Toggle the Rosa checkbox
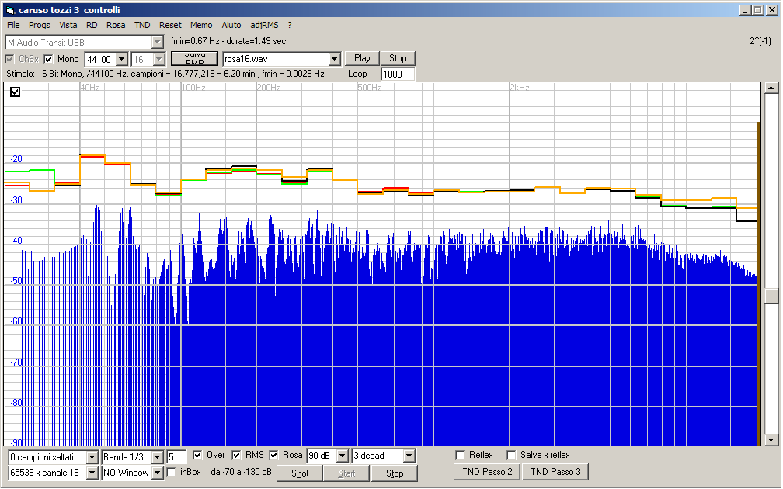This screenshot has width=783, height=489. (273, 455)
